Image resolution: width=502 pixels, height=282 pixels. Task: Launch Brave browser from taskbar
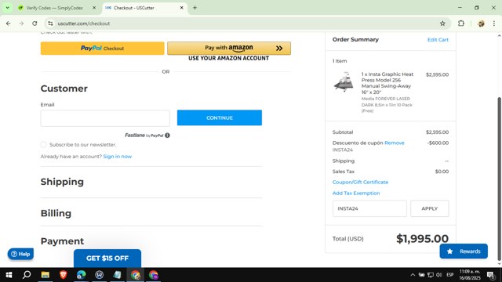(63, 275)
